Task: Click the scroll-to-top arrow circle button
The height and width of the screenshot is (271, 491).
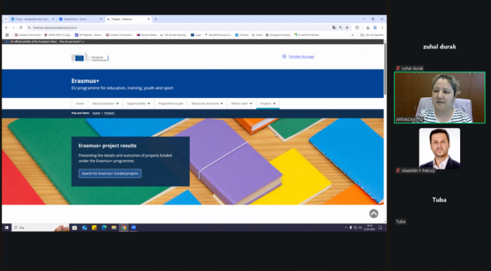Action: tap(373, 213)
